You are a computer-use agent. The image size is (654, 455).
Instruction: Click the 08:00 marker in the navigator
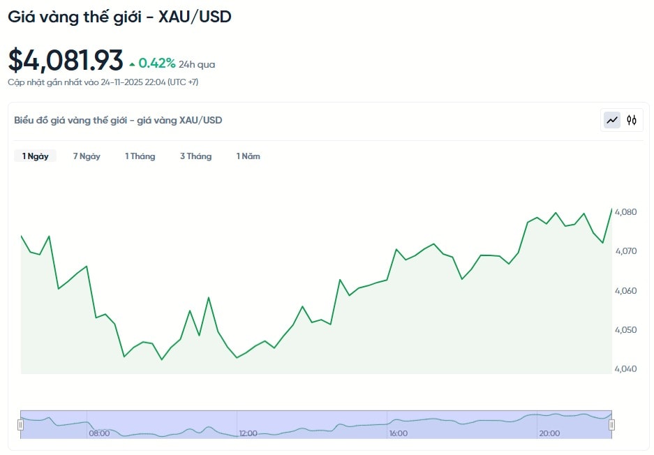[99, 433]
